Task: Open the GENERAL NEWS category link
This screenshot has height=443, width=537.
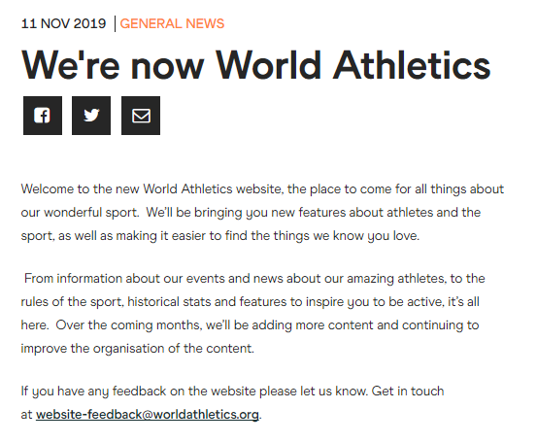Action: pos(172,23)
